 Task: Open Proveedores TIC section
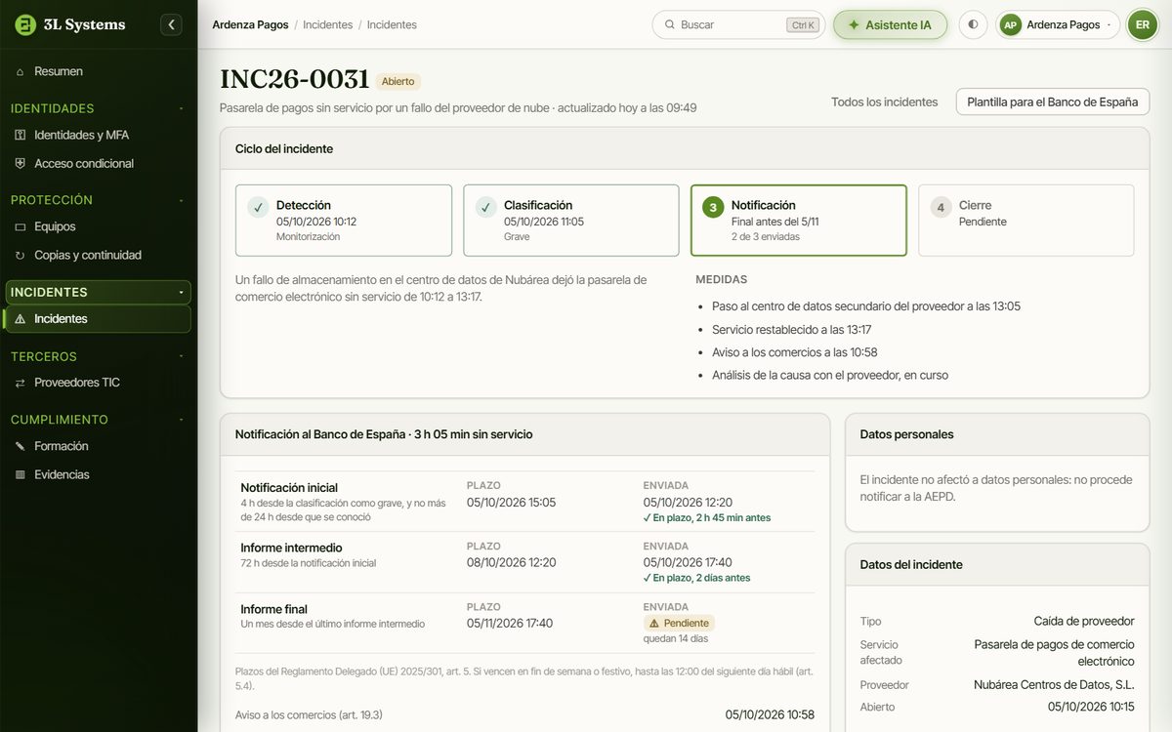point(99,383)
